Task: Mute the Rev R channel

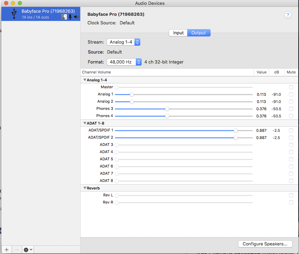Action: pos(291,203)
